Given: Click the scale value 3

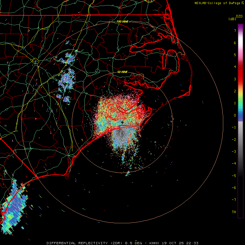Looking at the screenshot, I should pyautogui.click(x=235, y=79).
